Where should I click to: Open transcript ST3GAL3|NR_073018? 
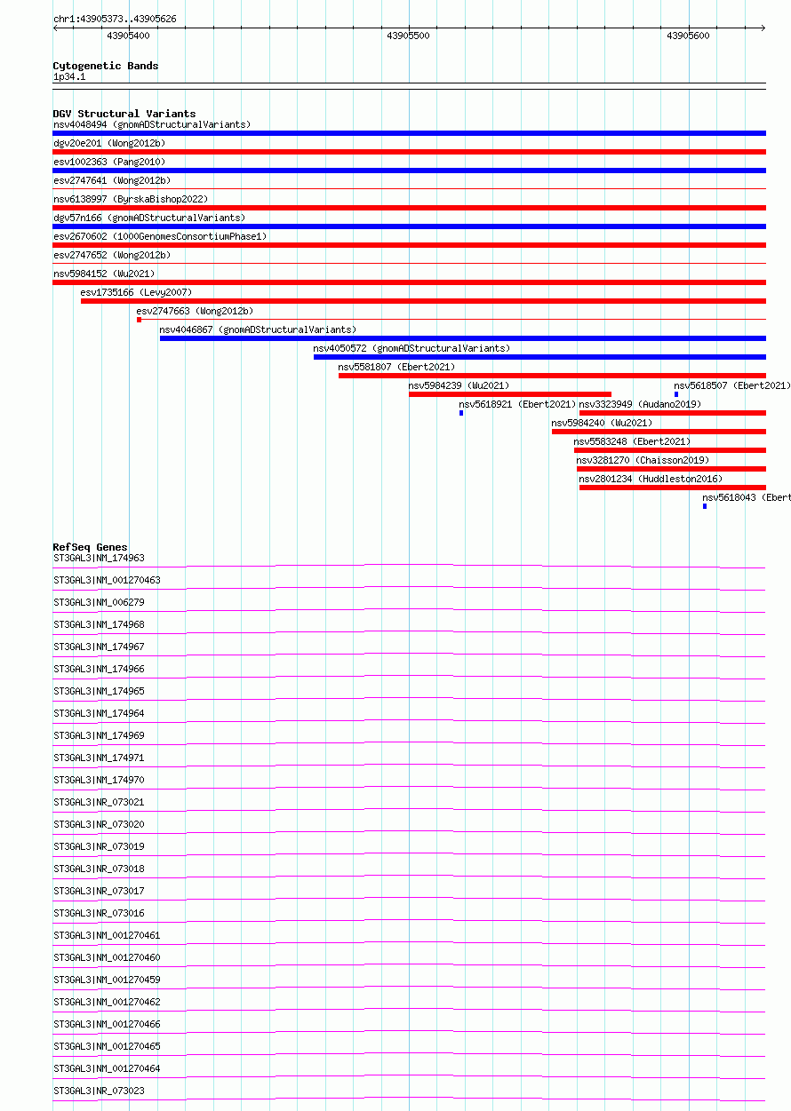click(99, 869)
